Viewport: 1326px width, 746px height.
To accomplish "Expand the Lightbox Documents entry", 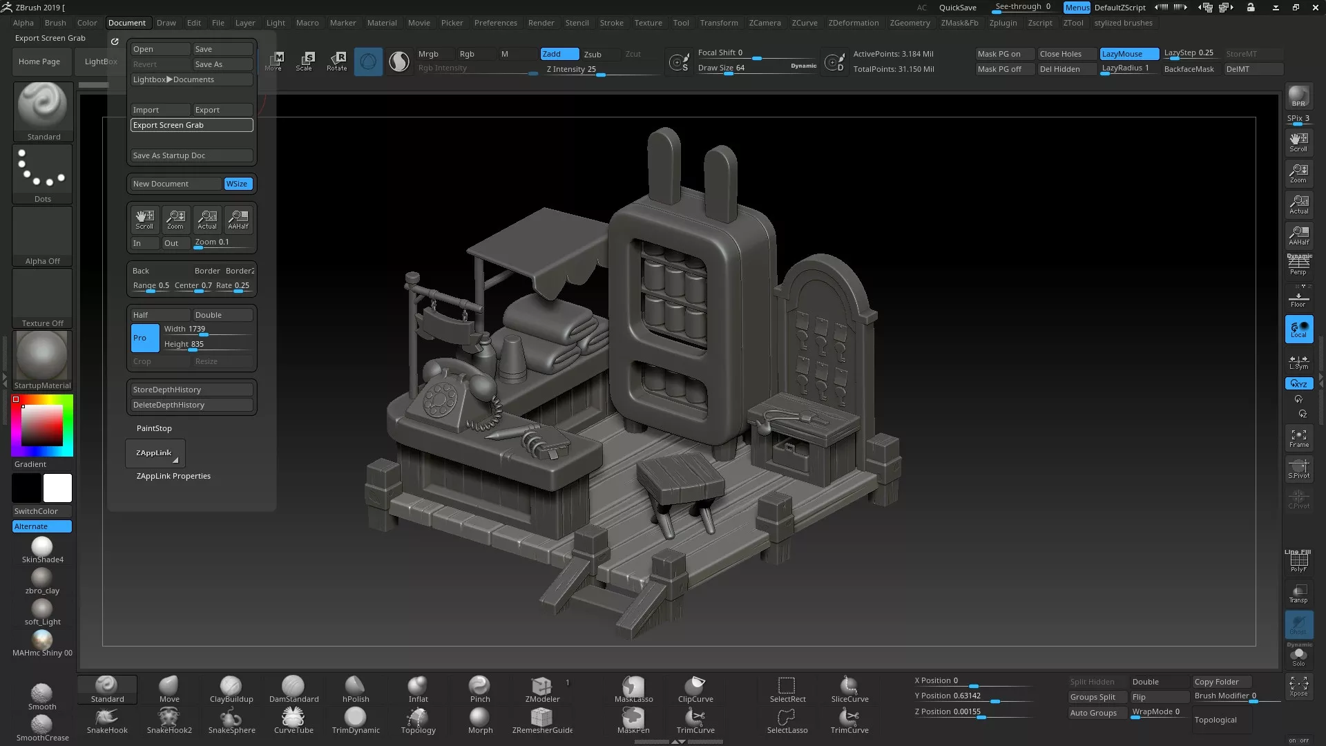I will click(x=191, y=79).
